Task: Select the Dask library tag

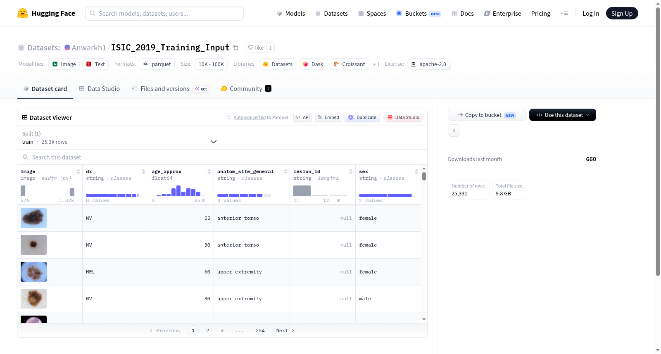Action: click(313, 64)
